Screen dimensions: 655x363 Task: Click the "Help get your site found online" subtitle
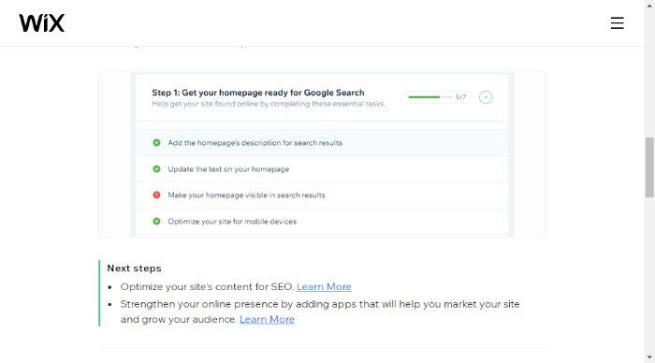pos(269,104)
